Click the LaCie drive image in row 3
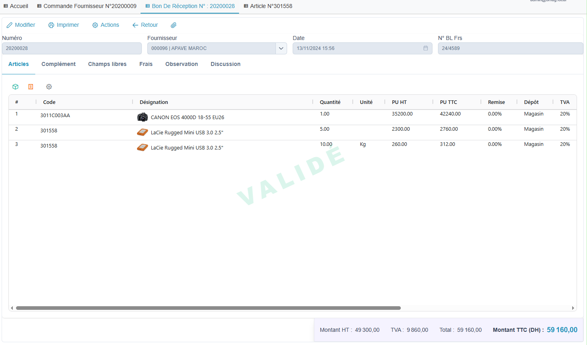The height and width of the screenshot is (345, 587). (x=143, y=148)
